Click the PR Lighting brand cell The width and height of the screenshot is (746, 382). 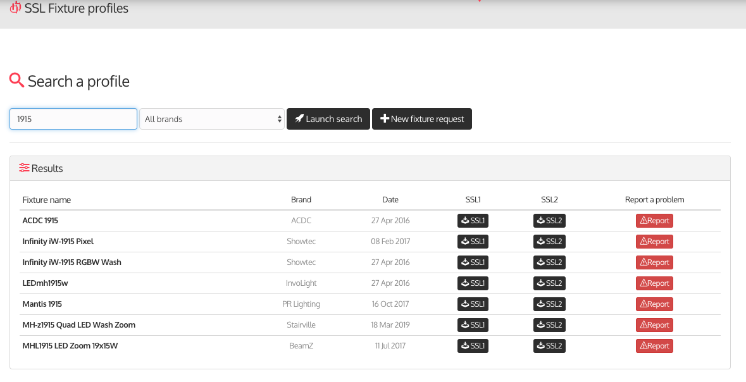[x=301, y=304]
